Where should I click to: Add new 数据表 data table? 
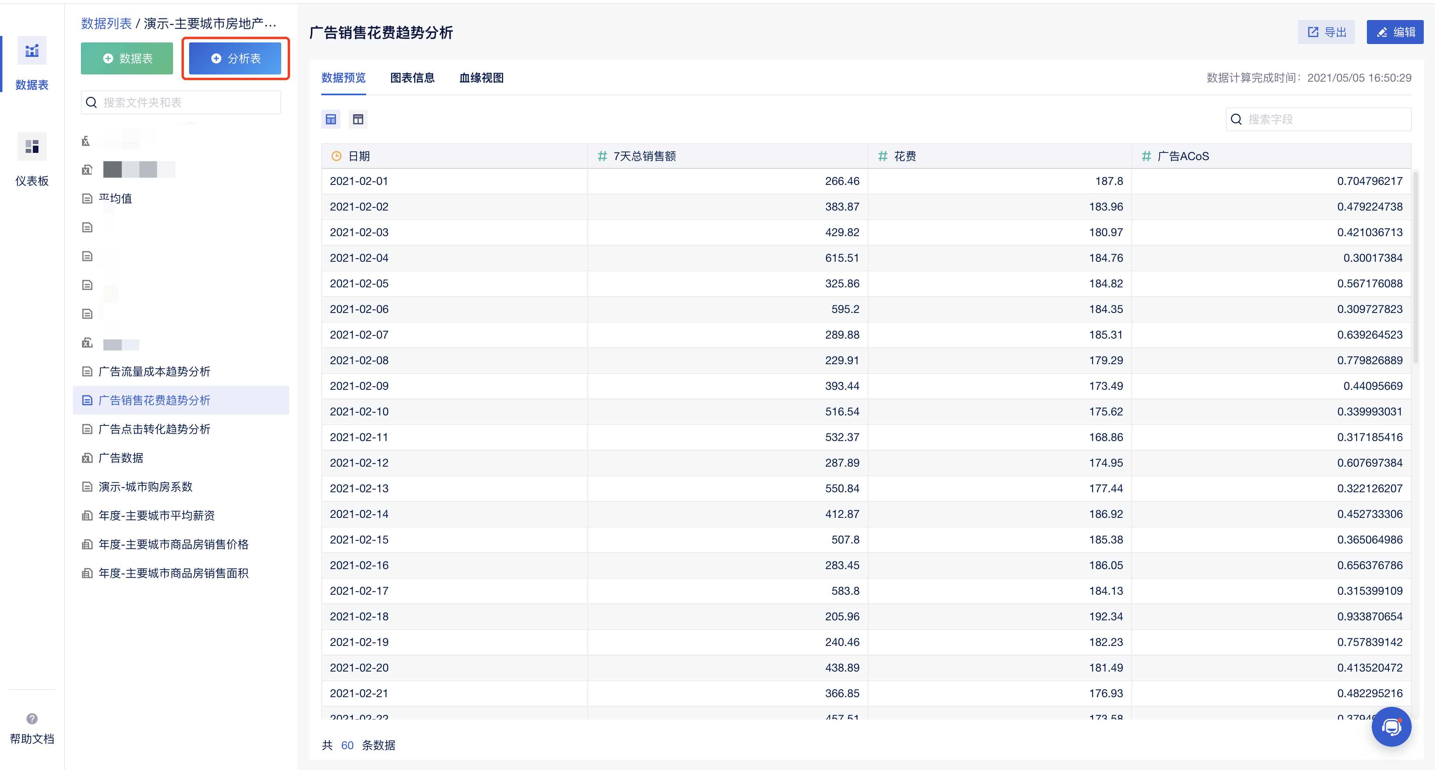[127, 58]
